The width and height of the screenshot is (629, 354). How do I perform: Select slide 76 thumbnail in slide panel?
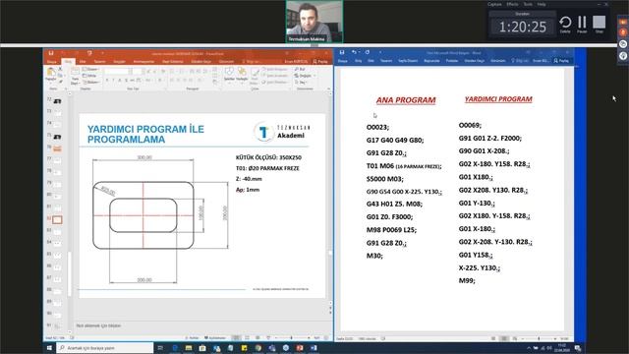[x=57, y=148]
